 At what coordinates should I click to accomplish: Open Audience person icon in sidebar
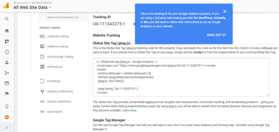pos(7,62)
